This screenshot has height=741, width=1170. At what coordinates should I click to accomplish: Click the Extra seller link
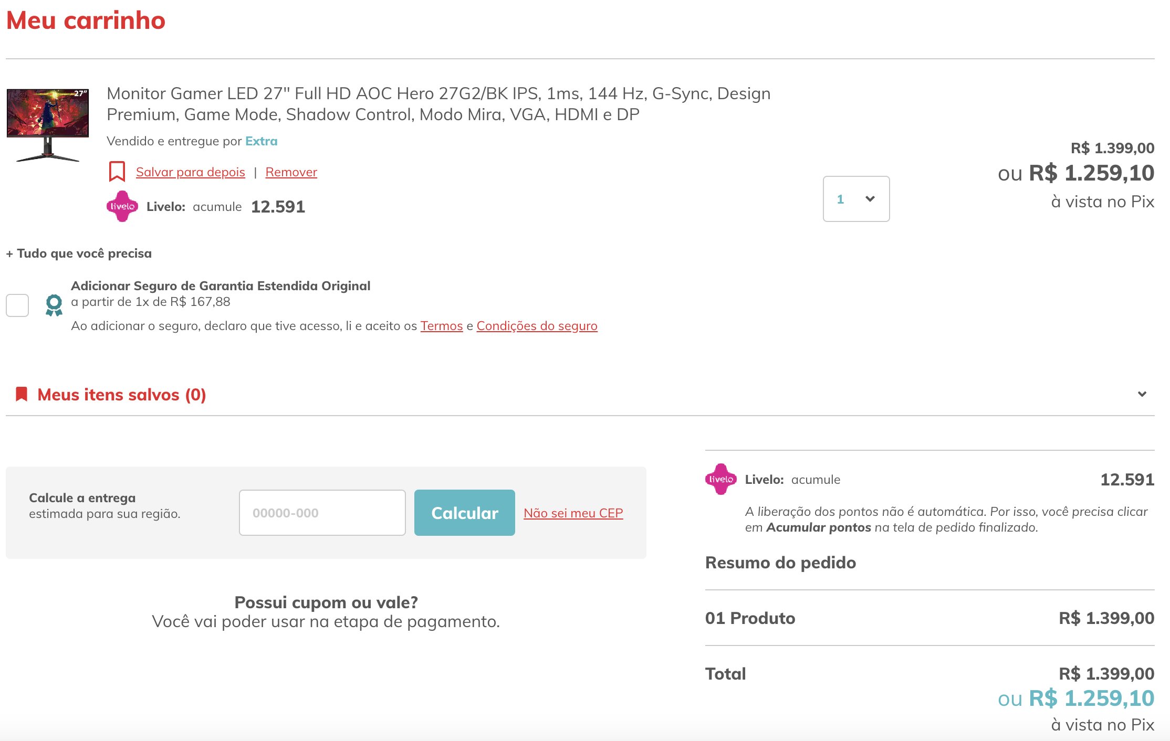click(x=261, y=141)
